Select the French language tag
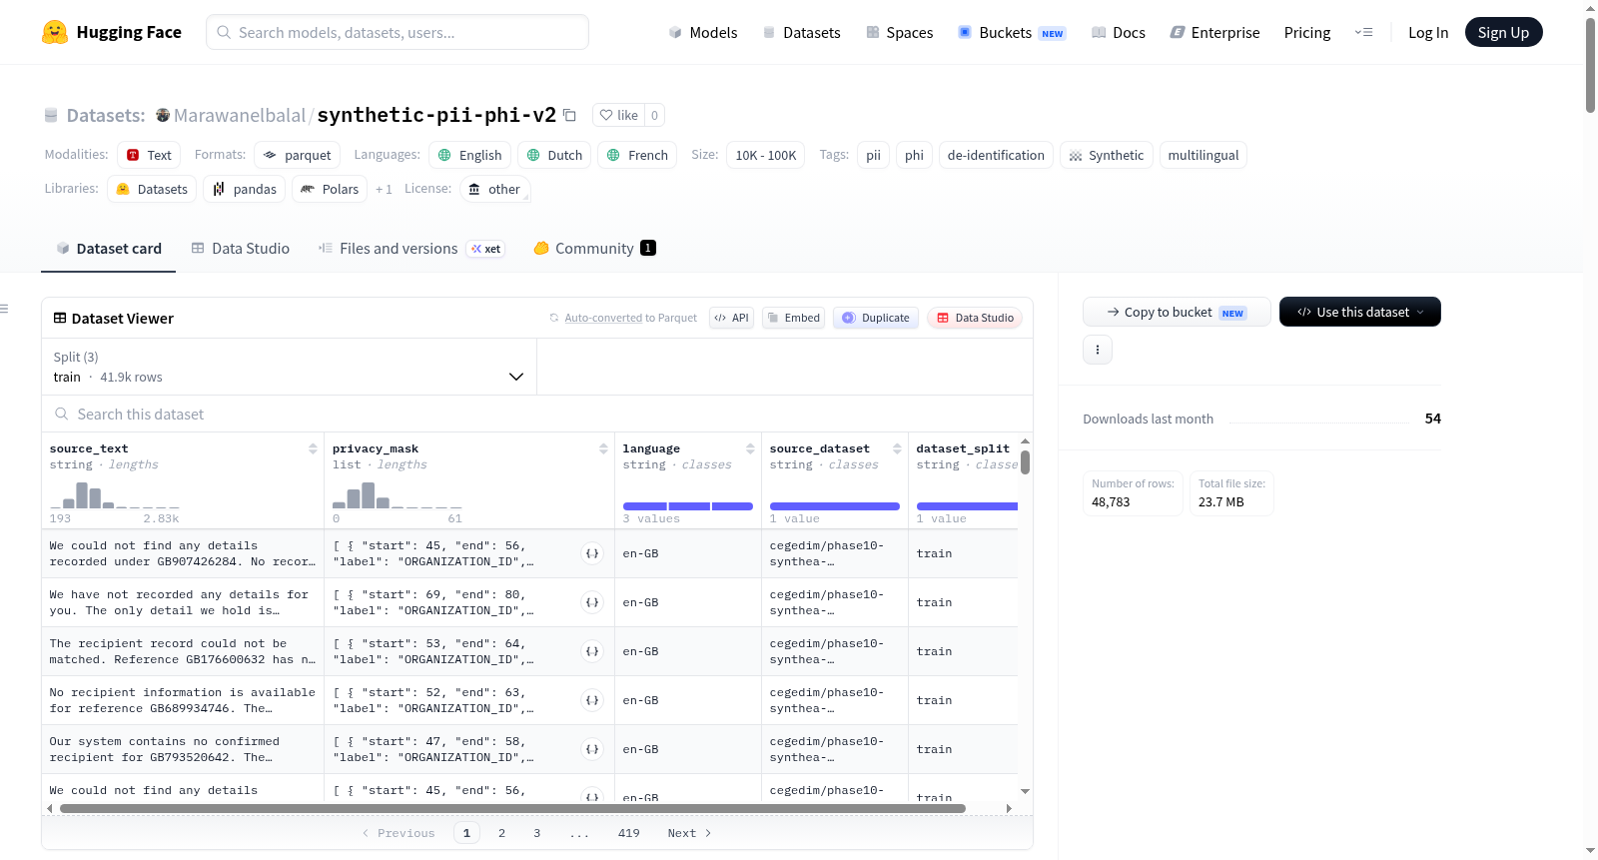Viewport: 1598px width, 860px height. [x=637, y=155]
